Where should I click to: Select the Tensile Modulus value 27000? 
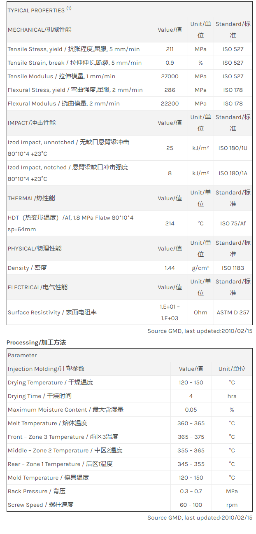coord(170,76)
